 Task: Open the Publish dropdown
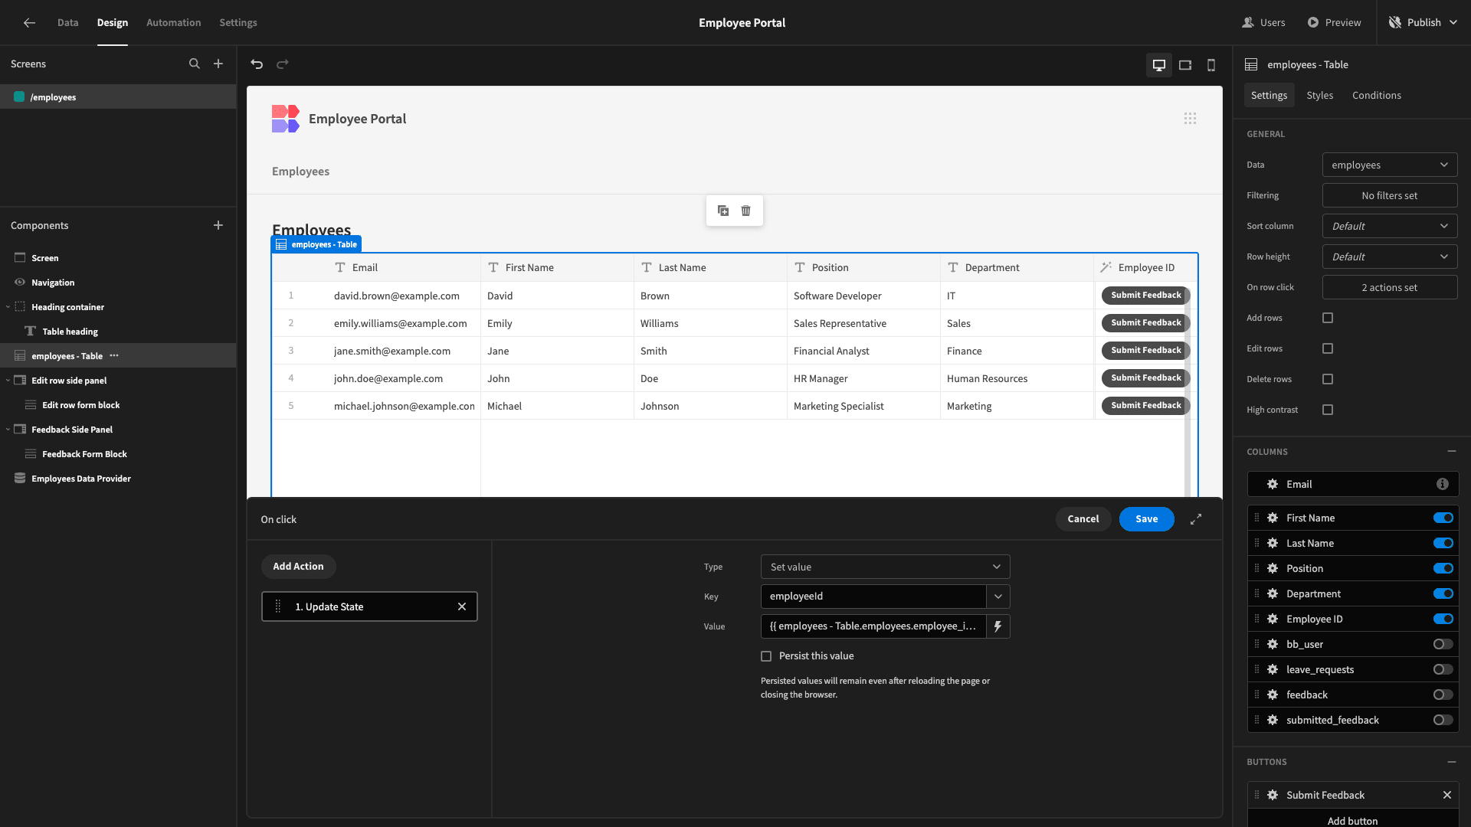pyautogui.click(x=1423, y=23)
